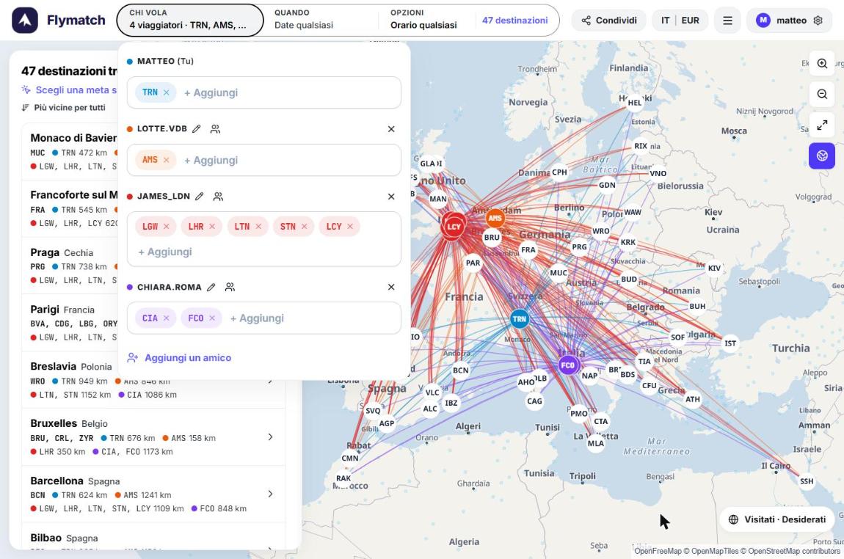Click RAK airport marker on map
The width and height of the screenshot is (844, 559).
point(343,478)
